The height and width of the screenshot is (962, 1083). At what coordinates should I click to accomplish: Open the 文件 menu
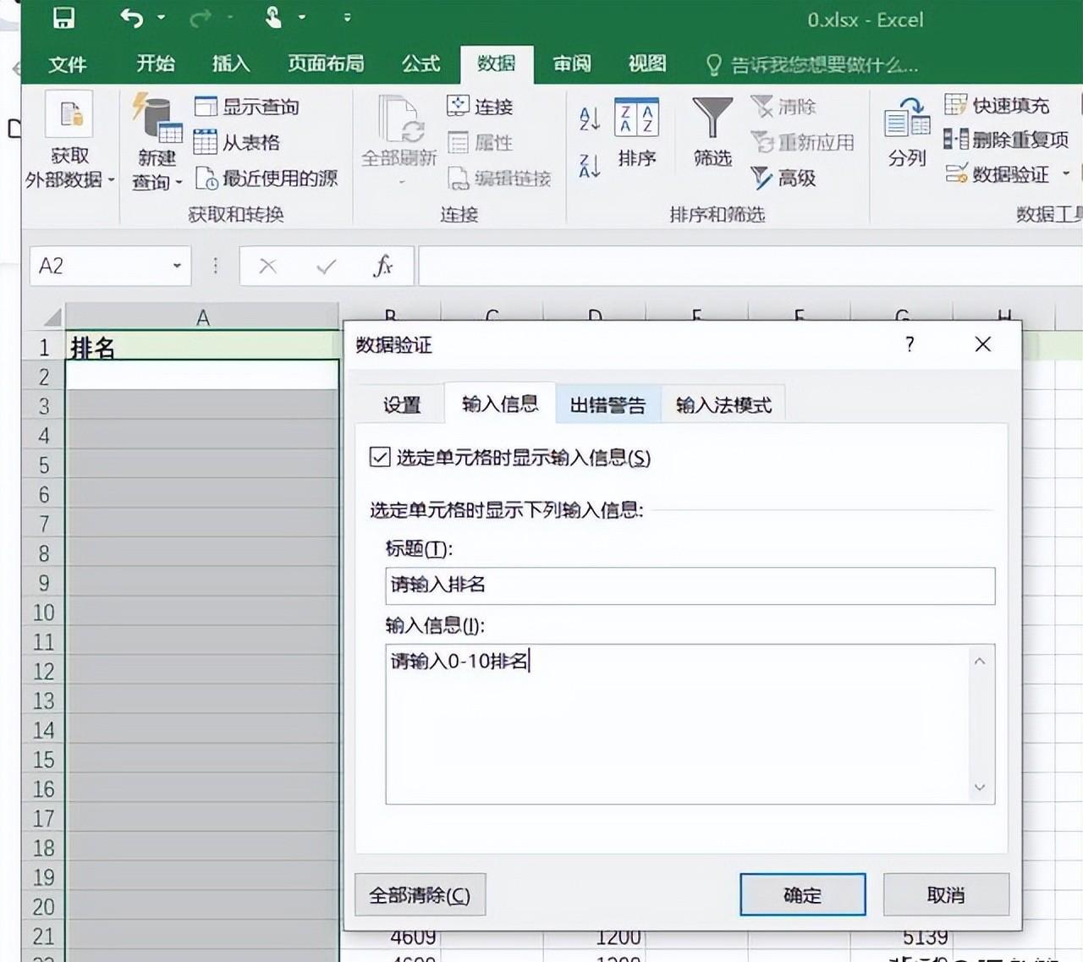[x=68, y=64]
